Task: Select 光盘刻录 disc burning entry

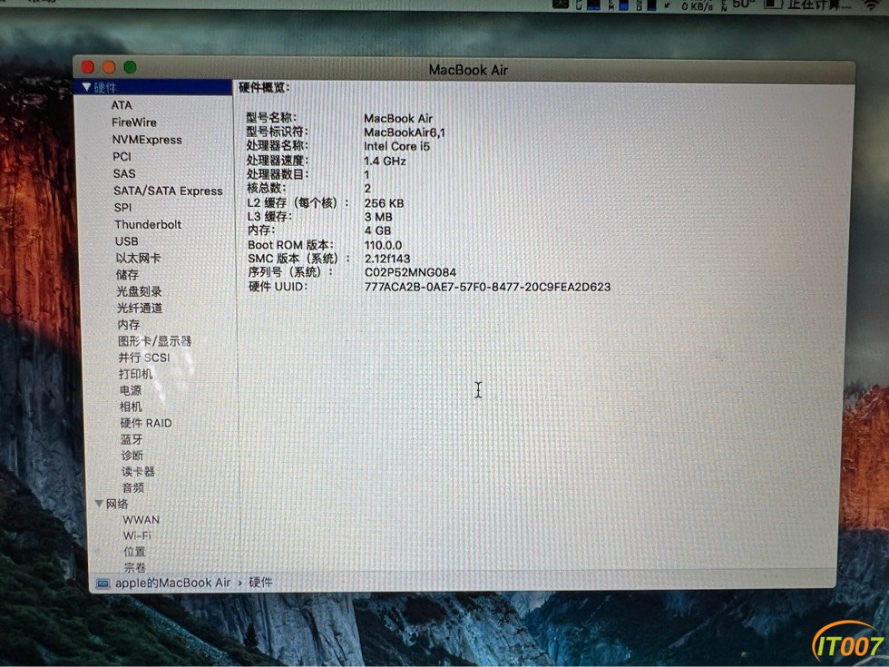Action: coord(140,291)
